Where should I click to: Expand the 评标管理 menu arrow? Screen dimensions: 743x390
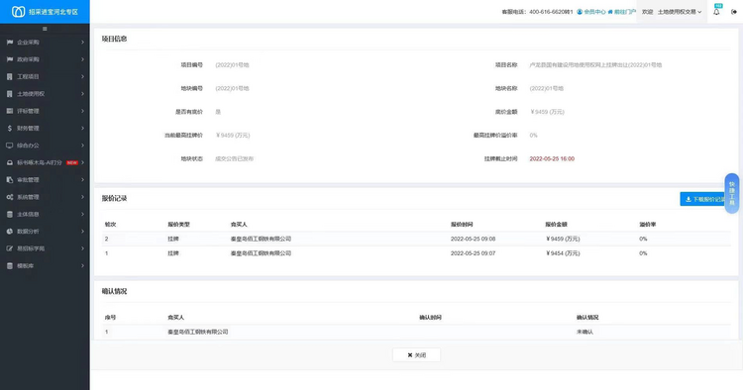(x=82, y=111)
